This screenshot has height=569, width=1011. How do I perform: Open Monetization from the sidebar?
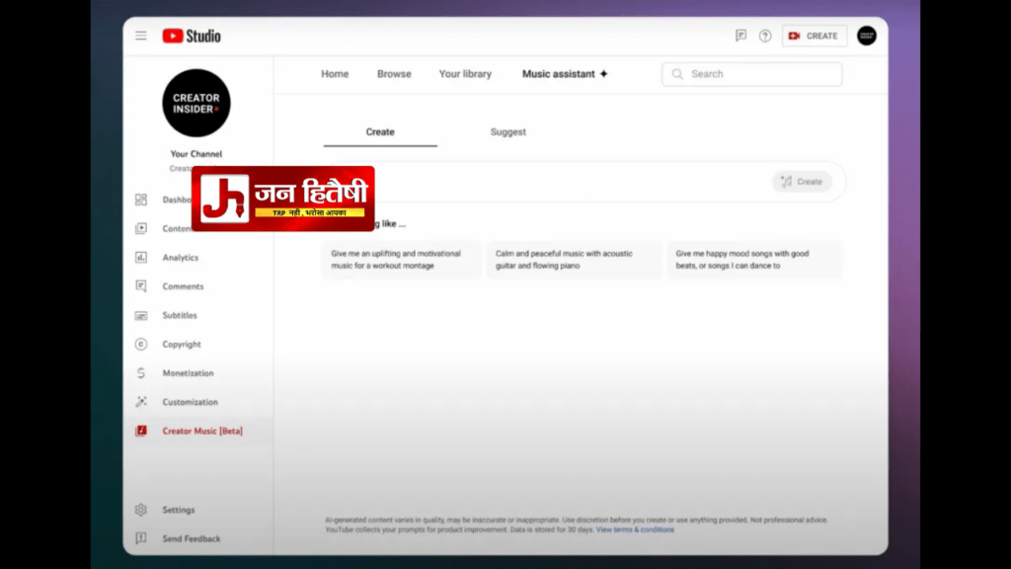click(x=189, y=372)
